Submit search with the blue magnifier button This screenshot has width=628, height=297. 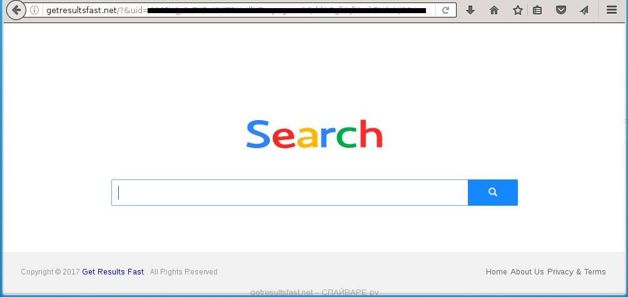493,193
